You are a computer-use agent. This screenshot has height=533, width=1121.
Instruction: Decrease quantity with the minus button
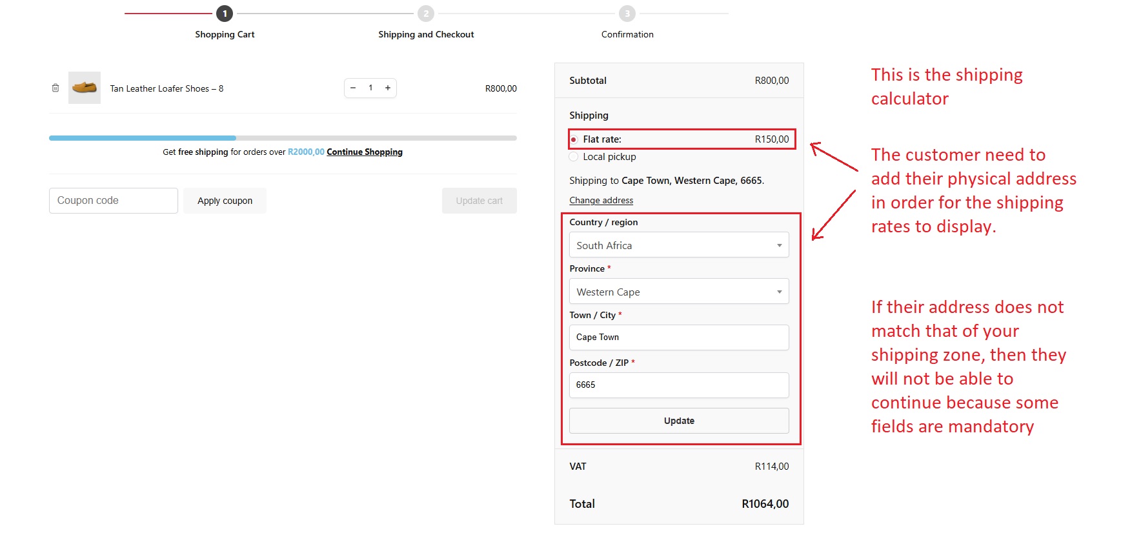coord(353,88)
